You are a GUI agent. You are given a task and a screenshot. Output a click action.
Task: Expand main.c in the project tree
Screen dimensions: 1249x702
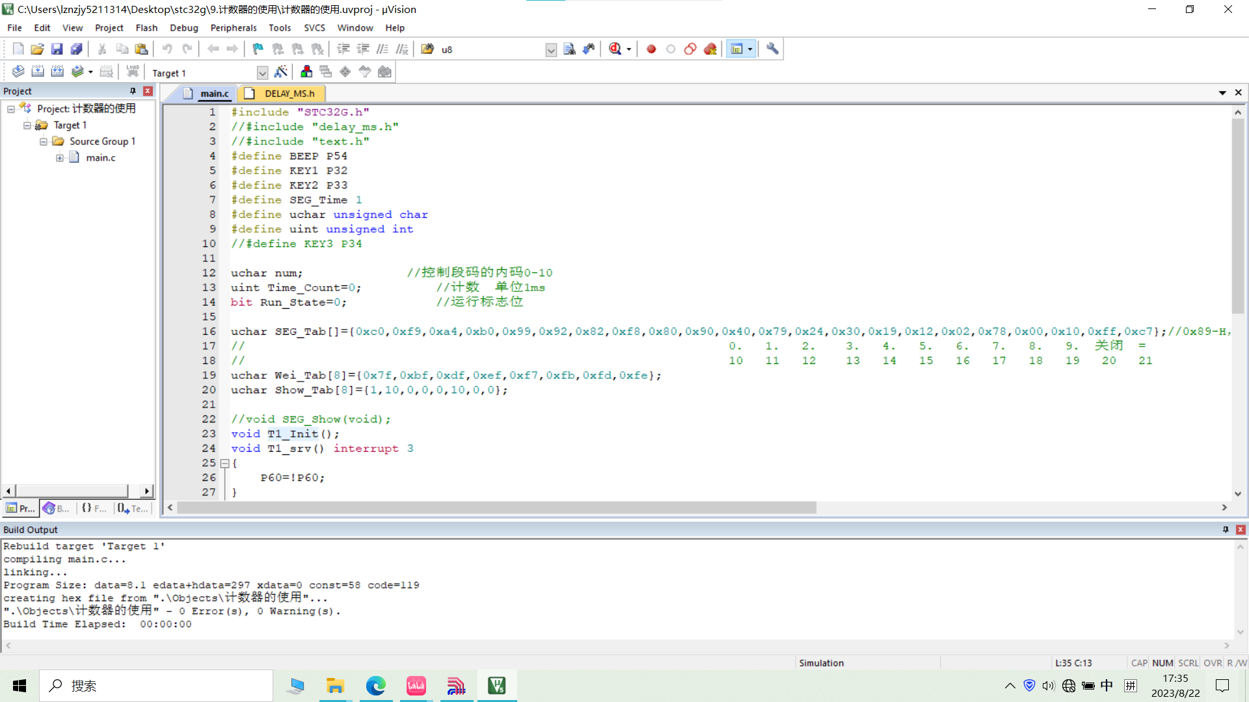[60, 157]
